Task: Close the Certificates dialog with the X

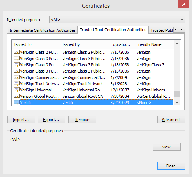Action: (x=183, y=4)
